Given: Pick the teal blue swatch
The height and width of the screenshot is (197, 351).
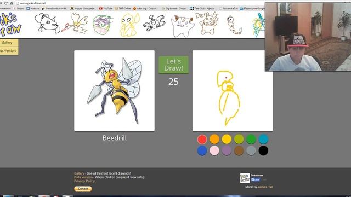Looking at the screenshot, I should 263,139.
